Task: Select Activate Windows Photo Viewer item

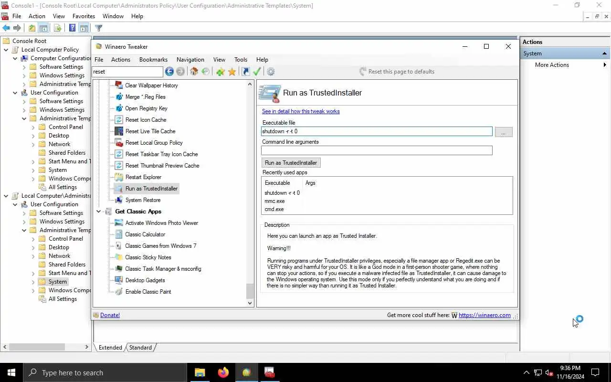Action: (x=161, y=223)
